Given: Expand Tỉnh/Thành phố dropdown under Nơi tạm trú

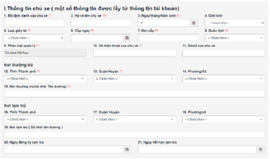Looking at the screenshot, I should click(x=45, y=120).
